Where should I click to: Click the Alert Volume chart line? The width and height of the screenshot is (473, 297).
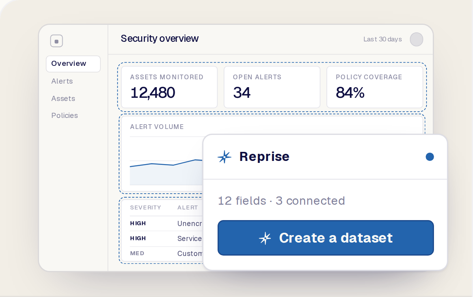click(166, 163)
